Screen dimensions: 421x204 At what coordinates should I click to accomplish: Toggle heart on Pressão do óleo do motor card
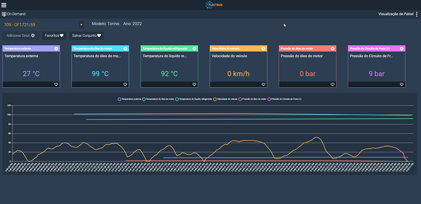333,85
